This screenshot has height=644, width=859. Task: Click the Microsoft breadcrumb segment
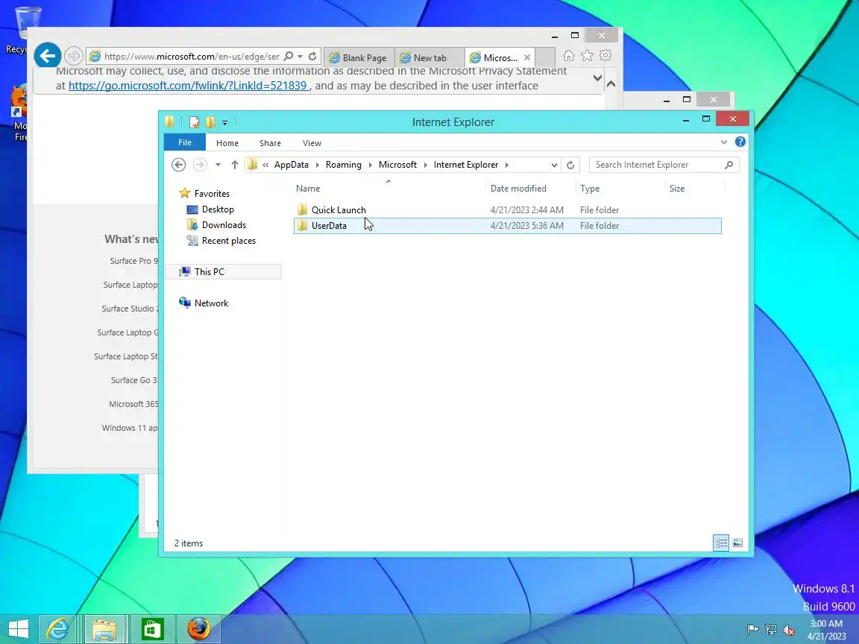pos(397,165)
